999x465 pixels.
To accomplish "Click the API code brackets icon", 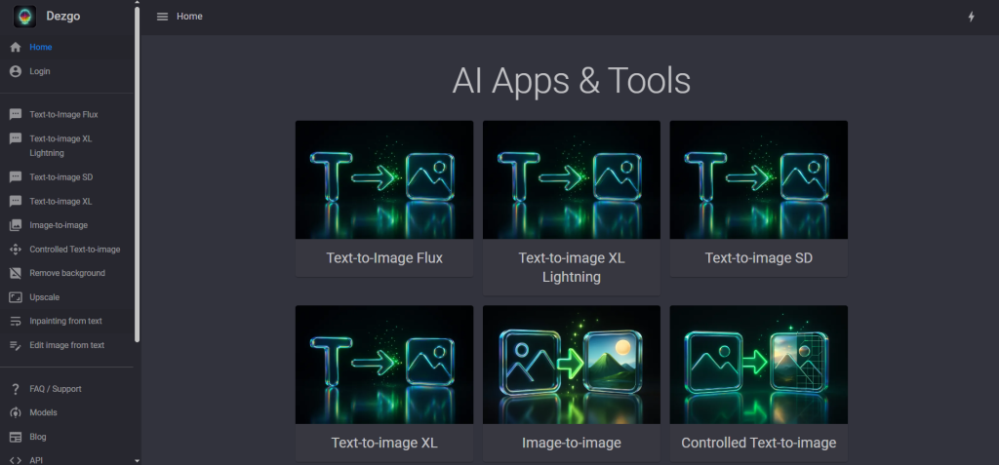I will click(16, 460).
